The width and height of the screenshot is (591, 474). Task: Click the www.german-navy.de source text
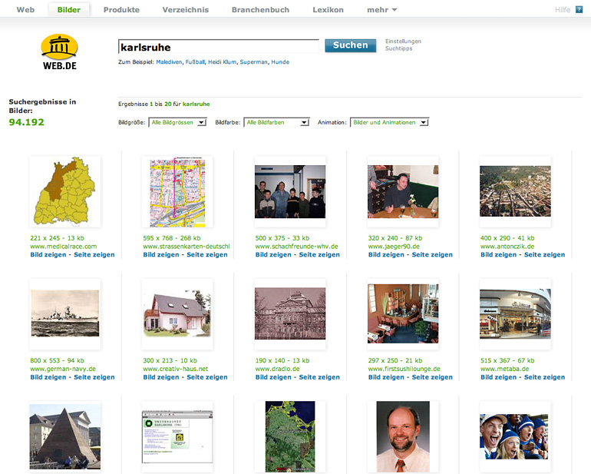63,369
